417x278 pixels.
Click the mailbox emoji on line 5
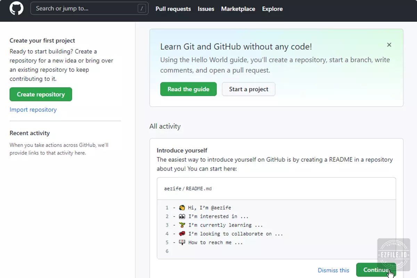182,243
